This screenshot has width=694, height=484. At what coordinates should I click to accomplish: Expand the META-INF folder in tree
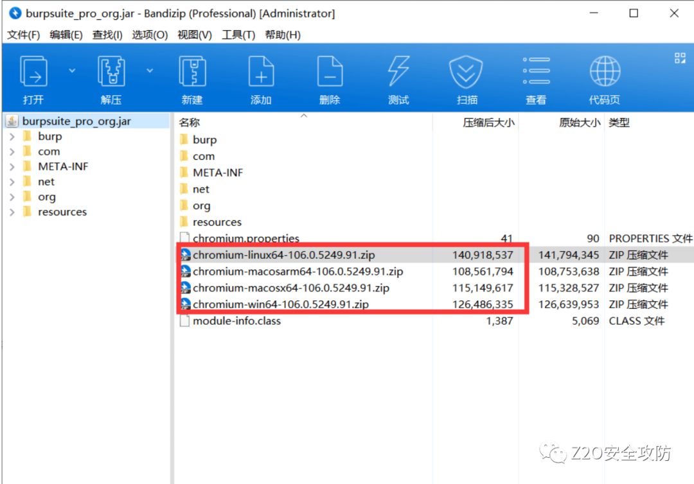[12, 167]
